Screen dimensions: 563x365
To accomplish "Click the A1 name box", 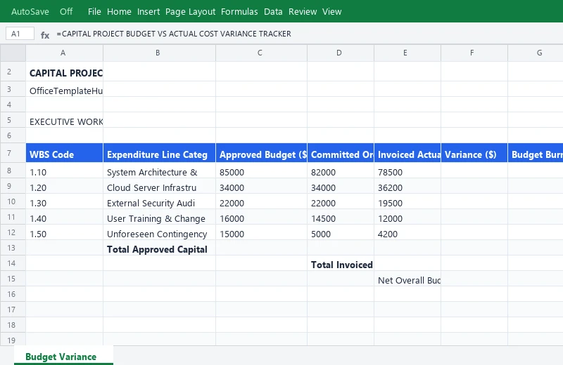I will point(20,34).
